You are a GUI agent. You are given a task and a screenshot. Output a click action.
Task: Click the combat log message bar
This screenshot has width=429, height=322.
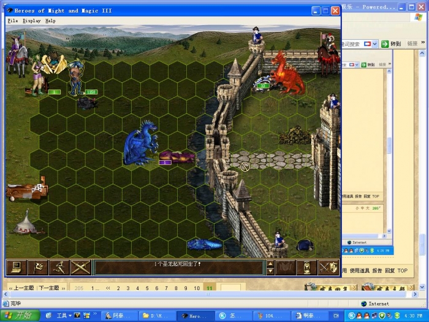(179, 267)
